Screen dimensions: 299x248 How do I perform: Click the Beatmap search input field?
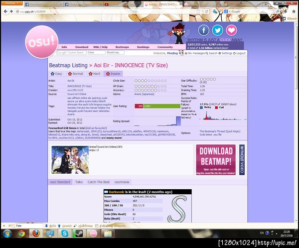point(115,52)
